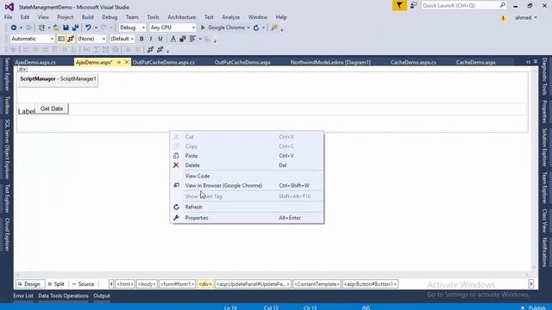Switch to Source view
Viewport: 552px width, 310px height.
point(83,284)
